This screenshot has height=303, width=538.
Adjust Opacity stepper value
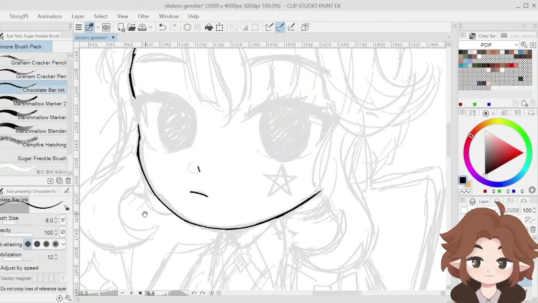click(x=56, y=232)
